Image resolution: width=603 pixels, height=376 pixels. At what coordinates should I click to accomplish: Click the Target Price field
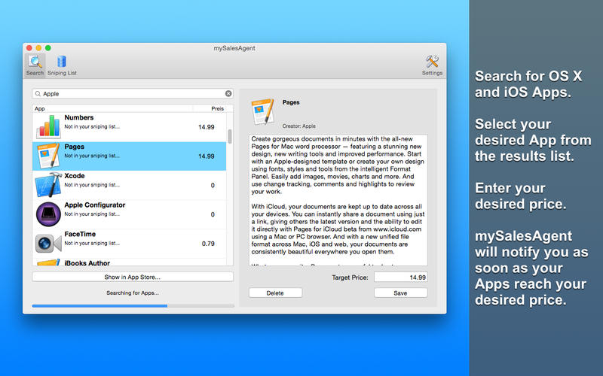[x=401, y=277]
